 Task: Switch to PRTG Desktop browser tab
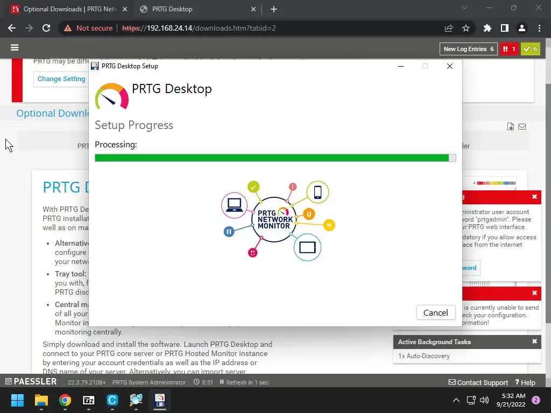pos(197,9)
